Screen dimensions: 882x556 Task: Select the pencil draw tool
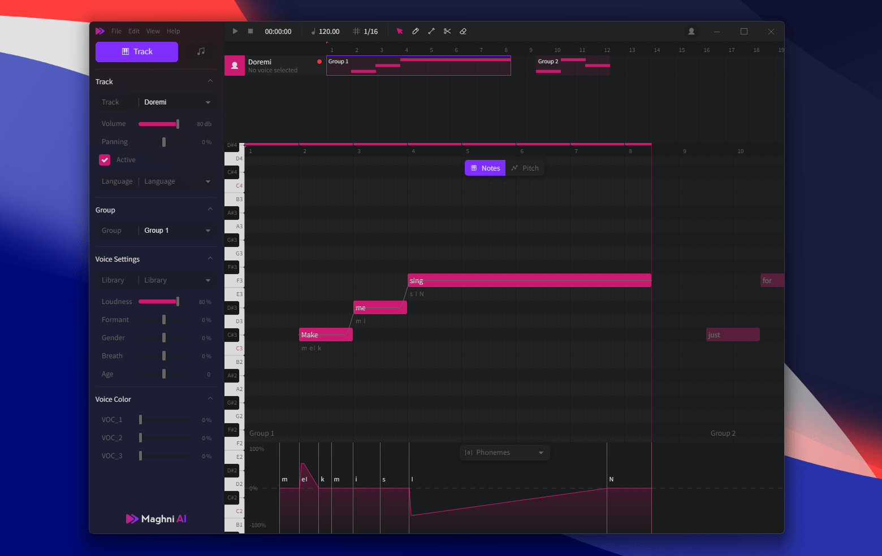coord(416,31)
